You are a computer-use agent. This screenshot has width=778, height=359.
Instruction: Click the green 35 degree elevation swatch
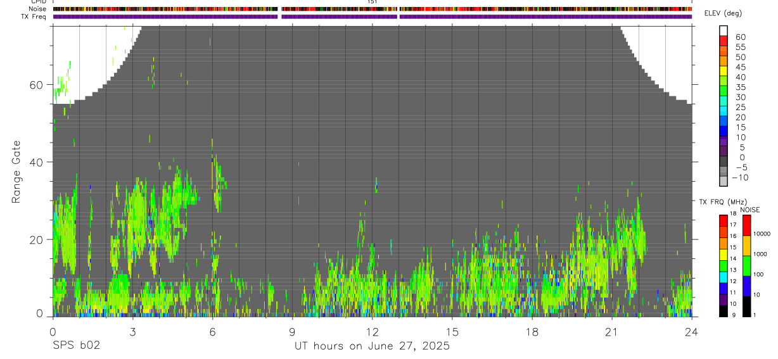click(724, 91)
